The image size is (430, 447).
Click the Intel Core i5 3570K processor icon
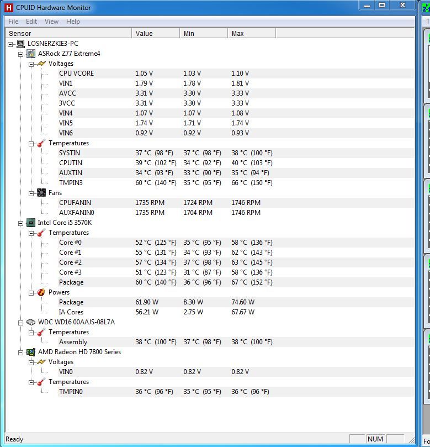click(x=31, y=223)
